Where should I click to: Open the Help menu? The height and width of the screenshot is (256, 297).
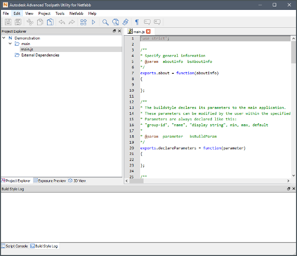pyautogui.click(x=92, y=13)
